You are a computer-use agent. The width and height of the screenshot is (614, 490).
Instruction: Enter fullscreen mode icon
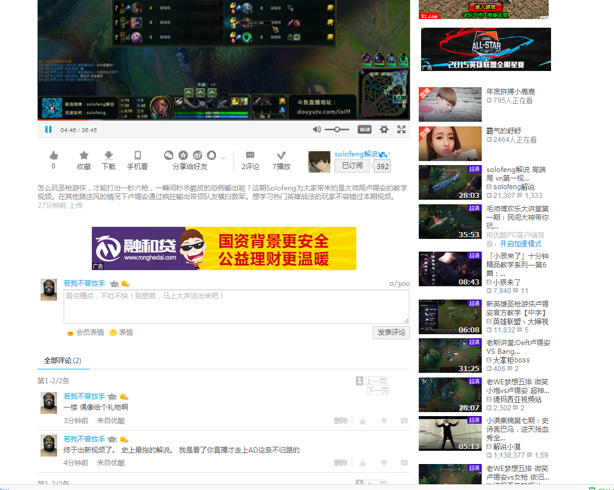pos(401,129)
